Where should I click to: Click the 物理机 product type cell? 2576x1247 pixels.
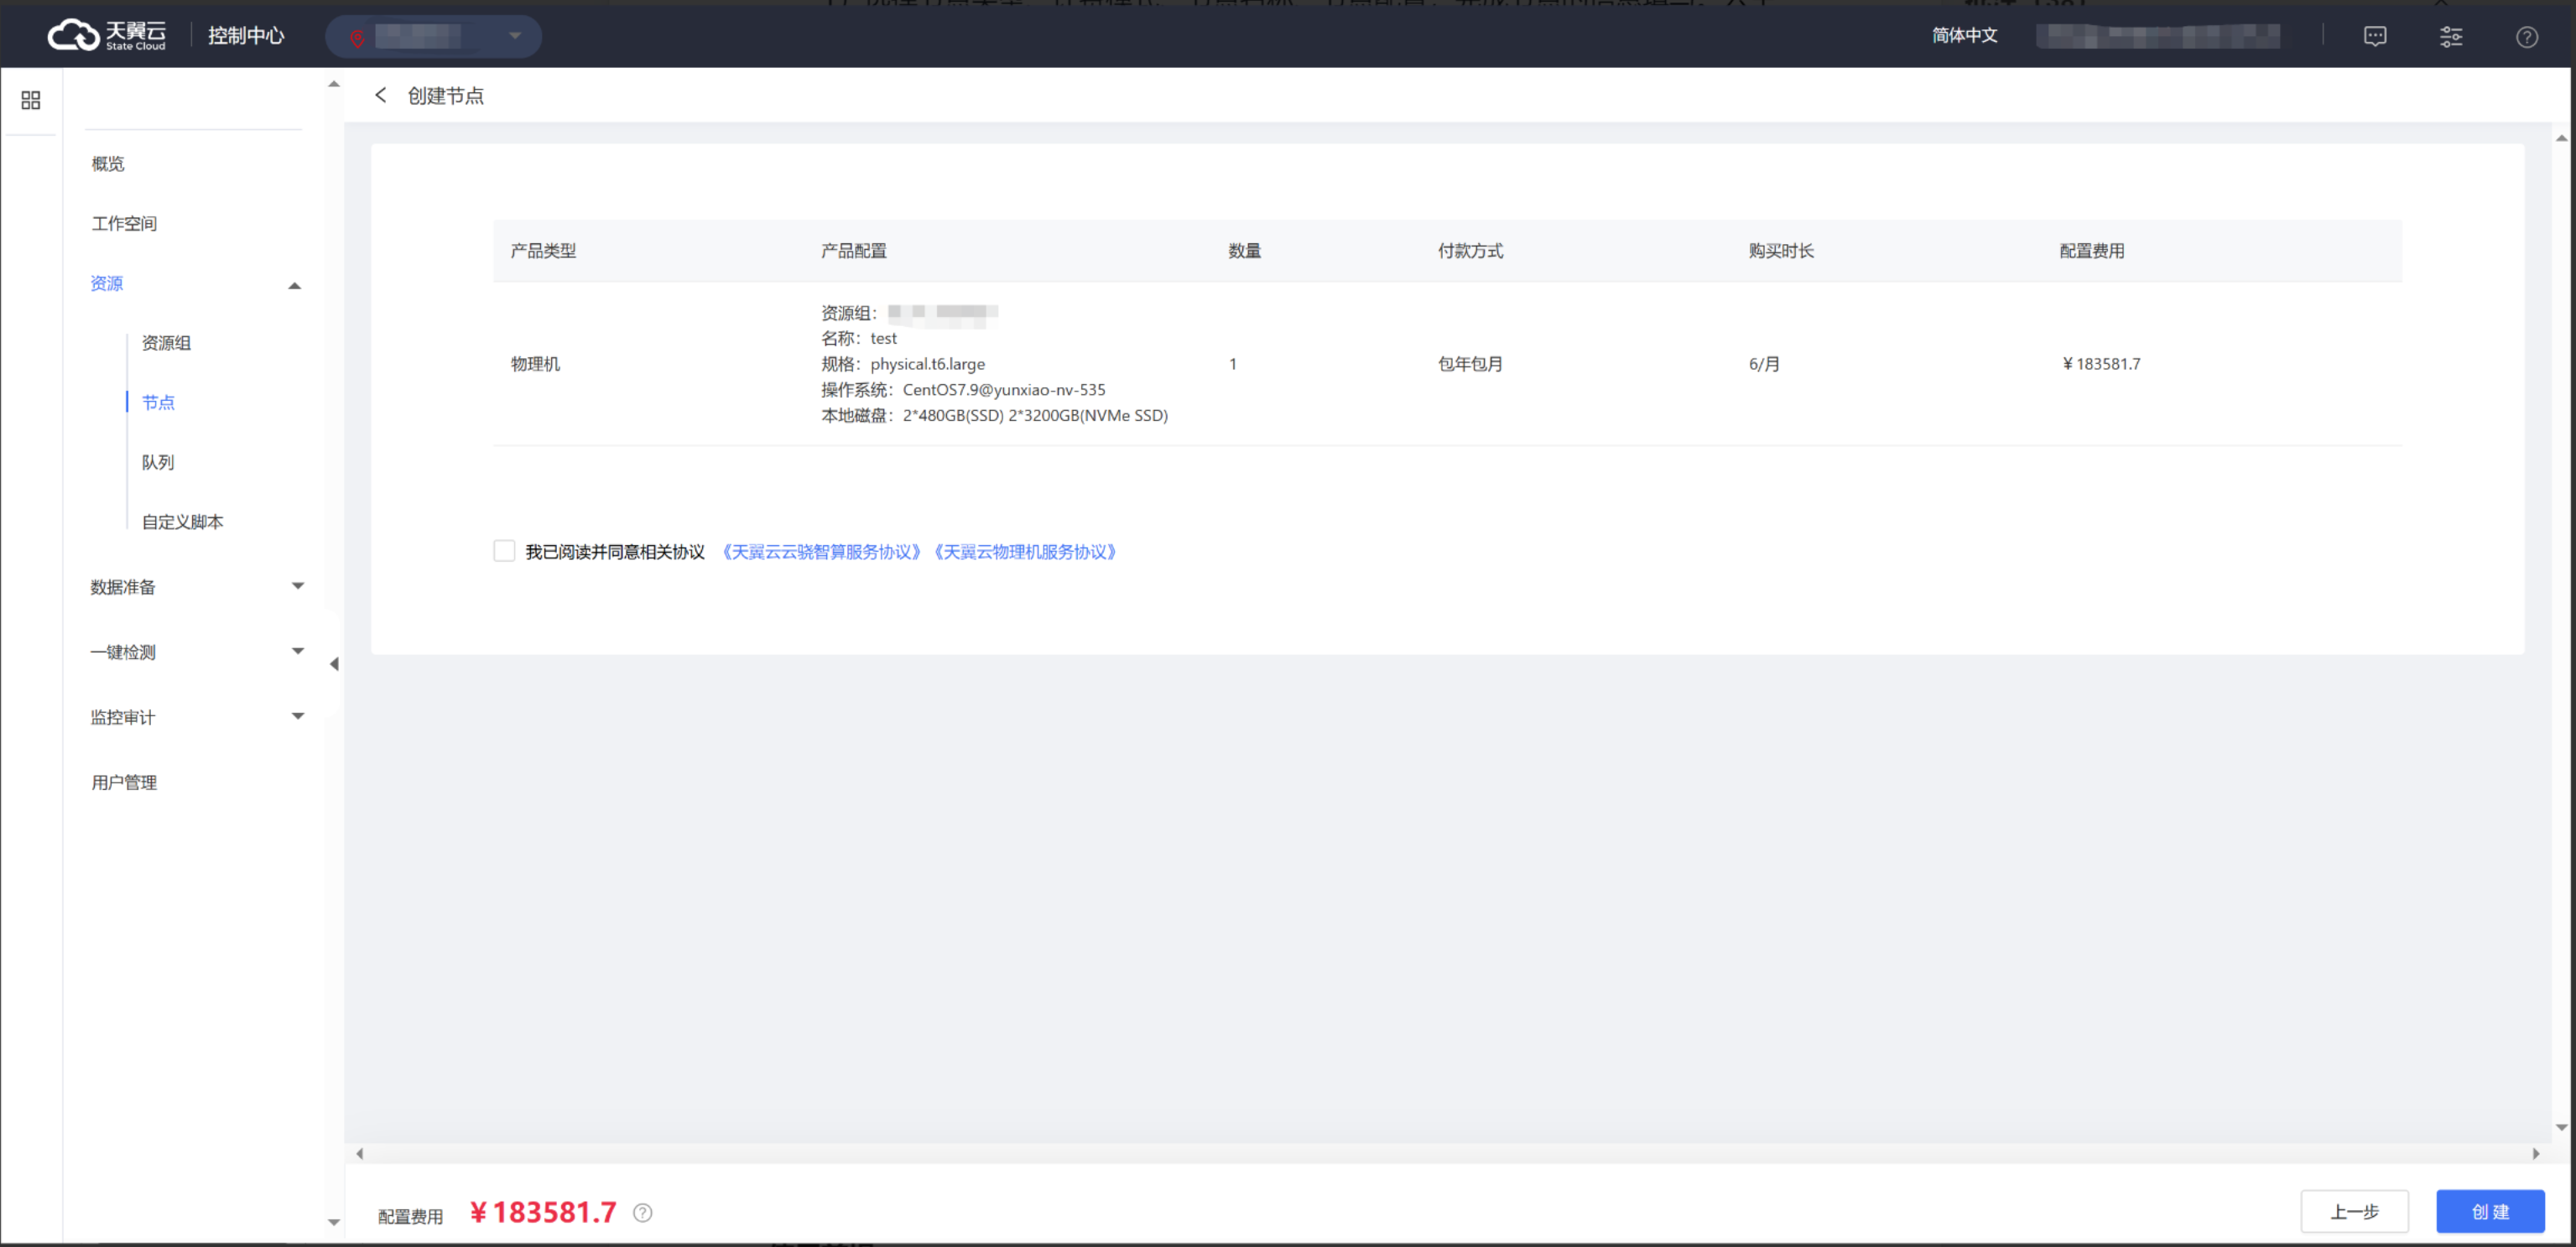click(535, 364)
